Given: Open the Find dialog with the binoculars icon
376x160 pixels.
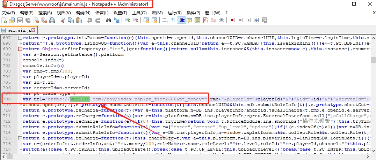Looking at the screenshot, I should (109, 20).
